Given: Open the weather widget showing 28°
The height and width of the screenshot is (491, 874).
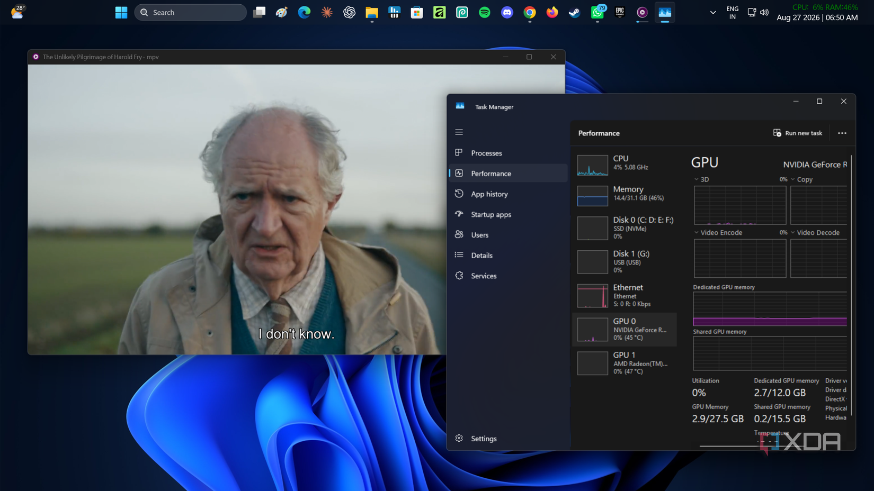Looking at the screenshot, I should [x=17, y=12].
